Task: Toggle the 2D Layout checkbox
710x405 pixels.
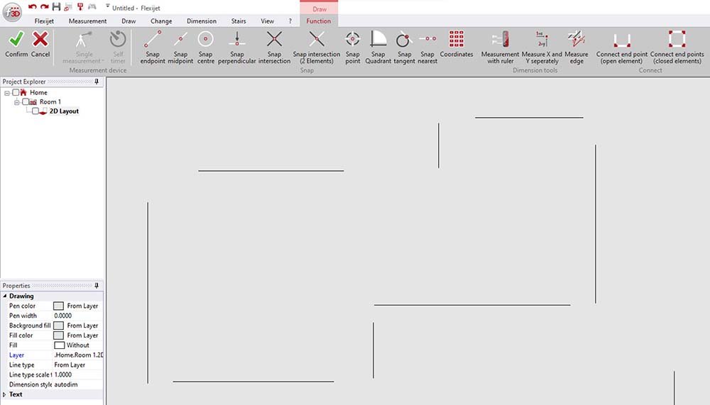Action: (35, 111)
